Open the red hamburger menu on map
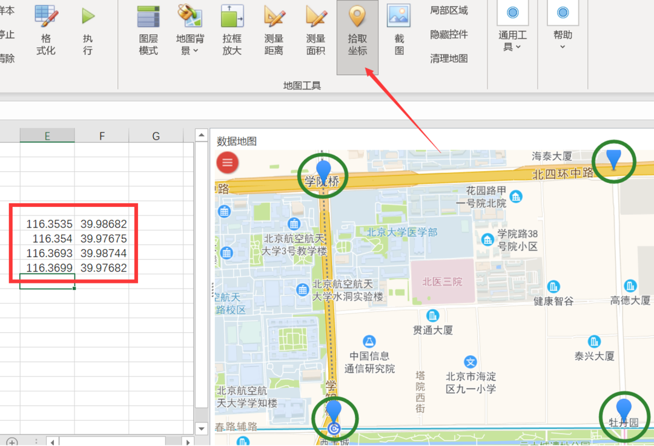The image size is (654, 446). [x=227, y=163]
